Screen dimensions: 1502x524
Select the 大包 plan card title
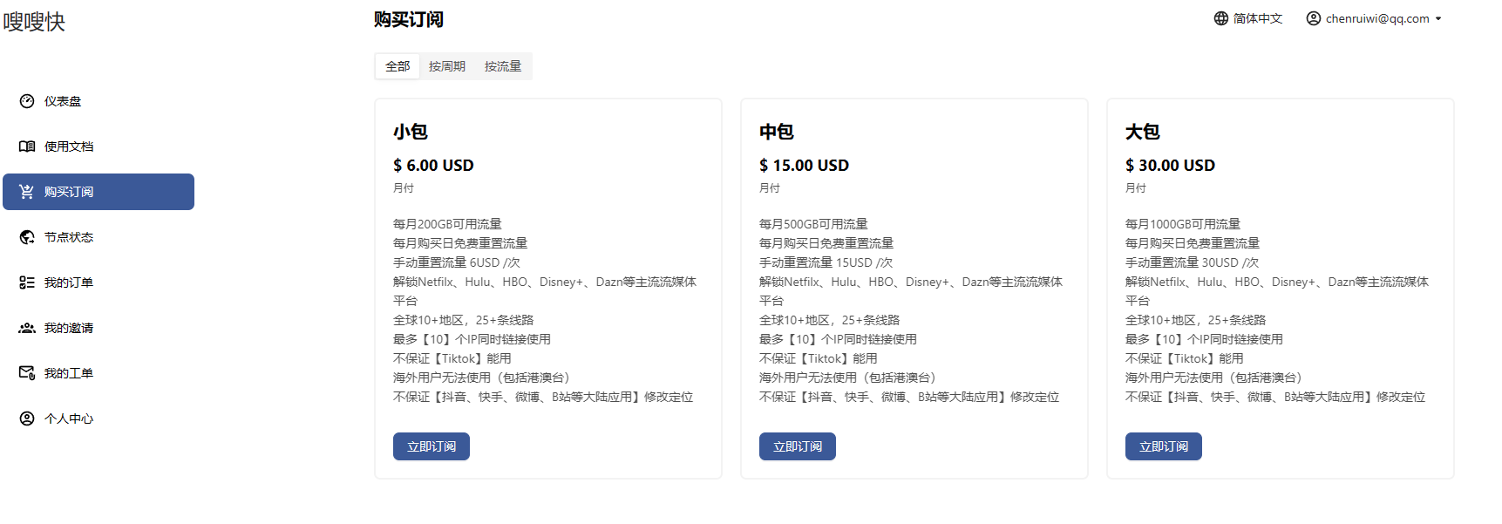pyautogui.click(x=1143, y=132)
